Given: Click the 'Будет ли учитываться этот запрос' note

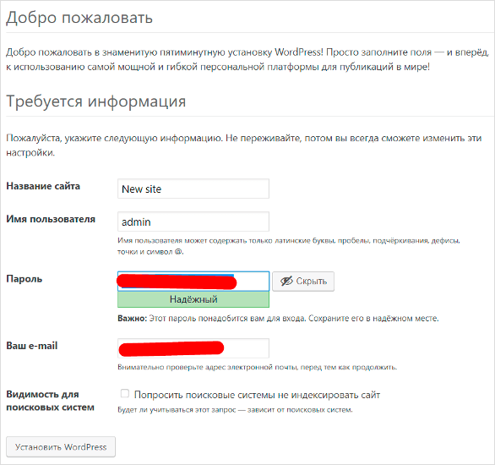Looking at the screenshot, I should coord(235,410).
